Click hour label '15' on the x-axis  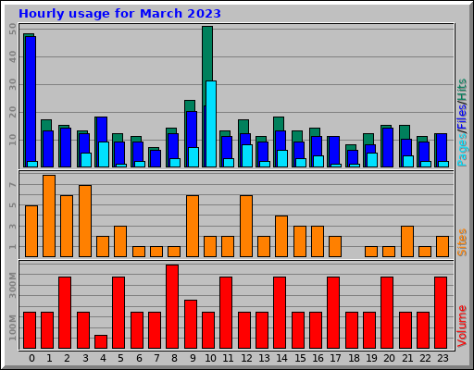coord(300,358)
